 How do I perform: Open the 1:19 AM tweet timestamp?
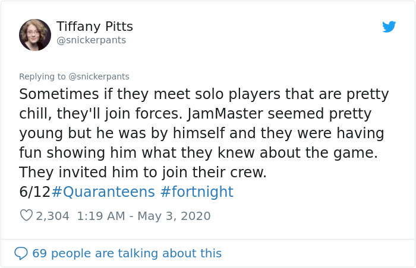tap(99, 216)
